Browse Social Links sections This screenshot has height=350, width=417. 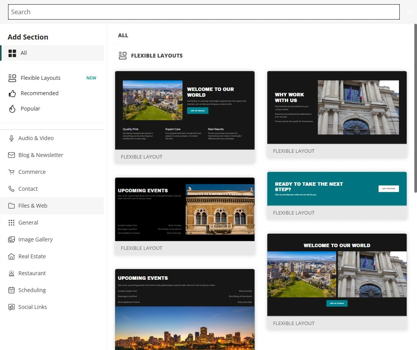52,307
